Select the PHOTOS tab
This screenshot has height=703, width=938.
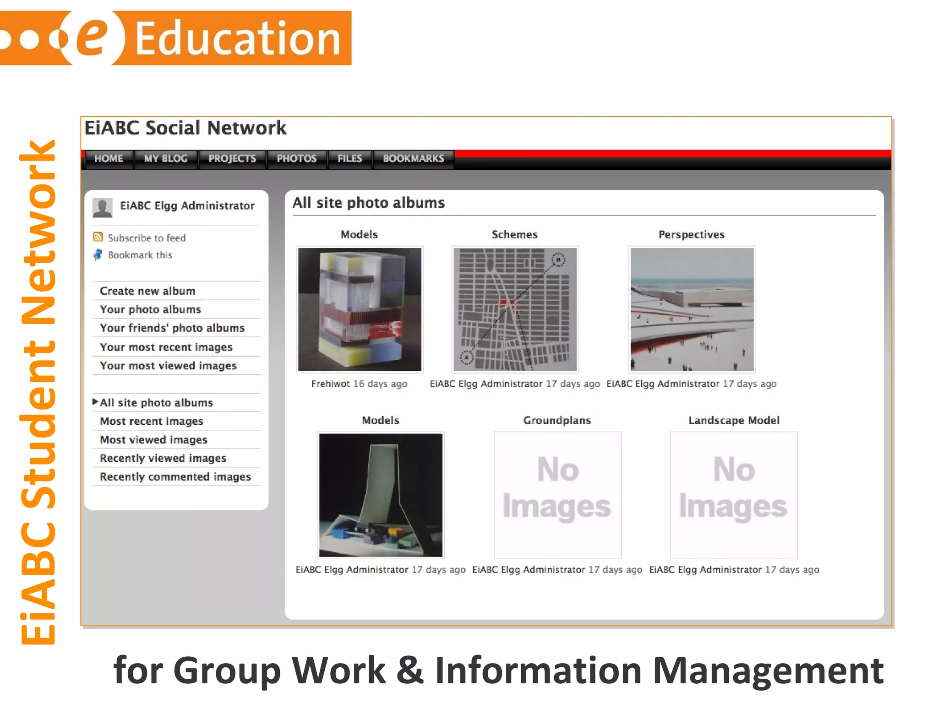[x=297, y=158]
